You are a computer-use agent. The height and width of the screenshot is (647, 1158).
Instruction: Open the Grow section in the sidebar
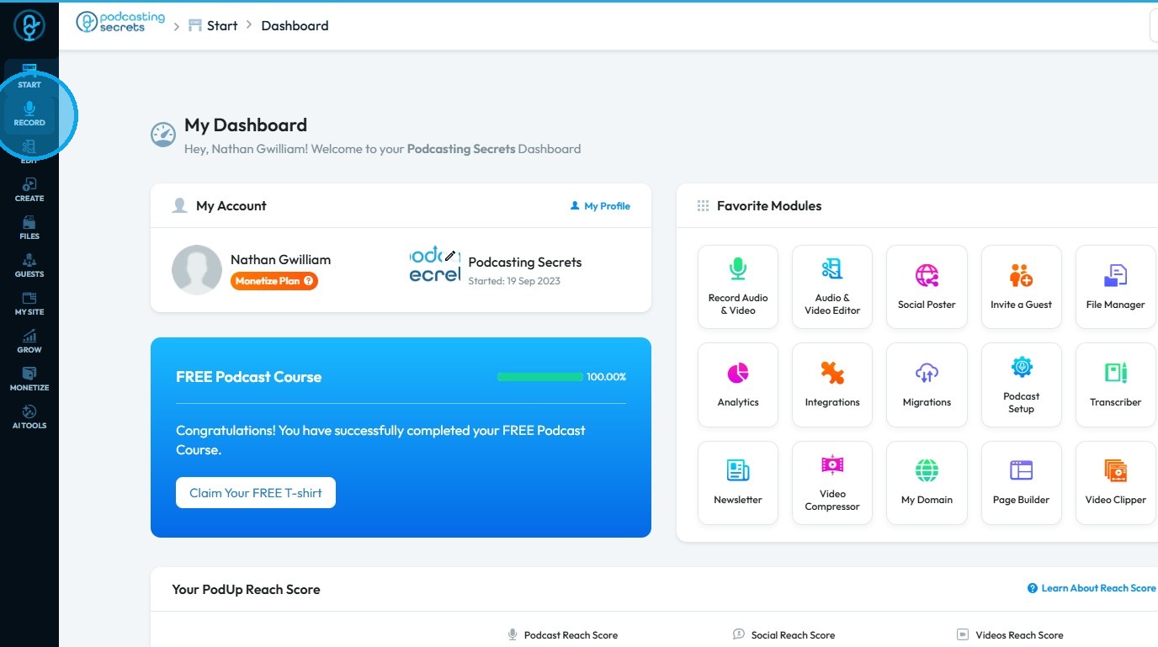(29, 342)
